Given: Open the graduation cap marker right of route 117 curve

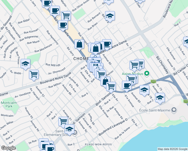Looking at the screenshot, I should tap(144, 90).
